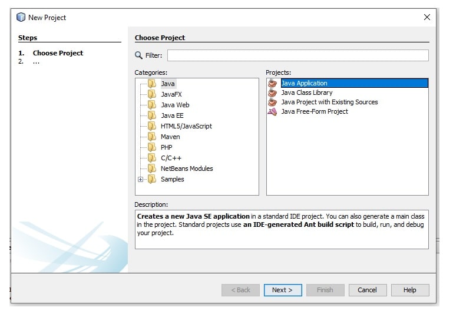Image resolution: width=453 pixels, height=317 pixels.
Task: Click the Java Application coffee cup icon
Action: click(272, 83)
